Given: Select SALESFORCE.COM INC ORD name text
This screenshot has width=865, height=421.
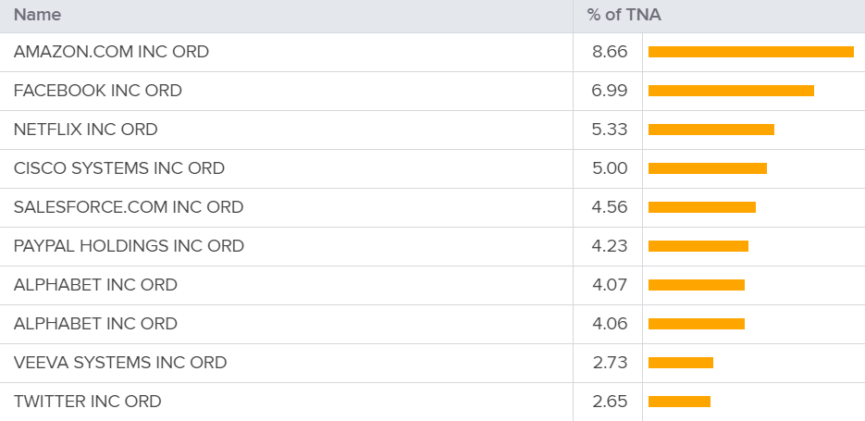Looking at the screenshot, I should tap(129, 207).
